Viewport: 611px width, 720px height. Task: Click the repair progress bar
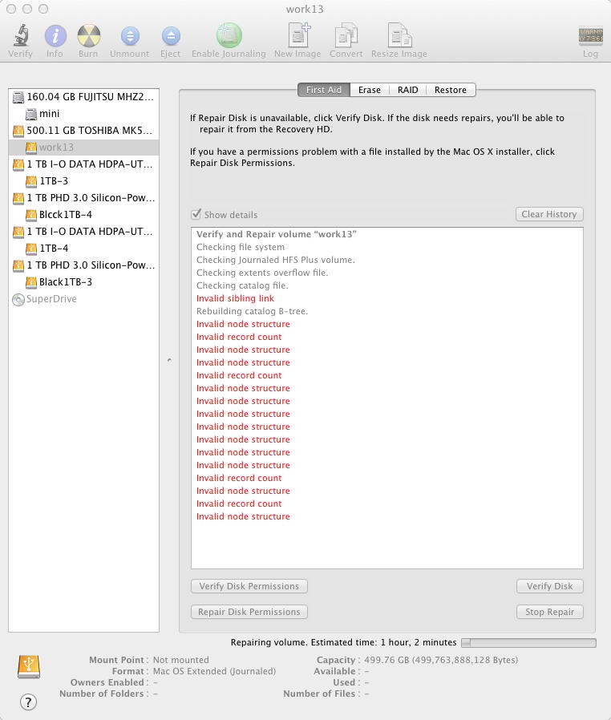point(528,642)
